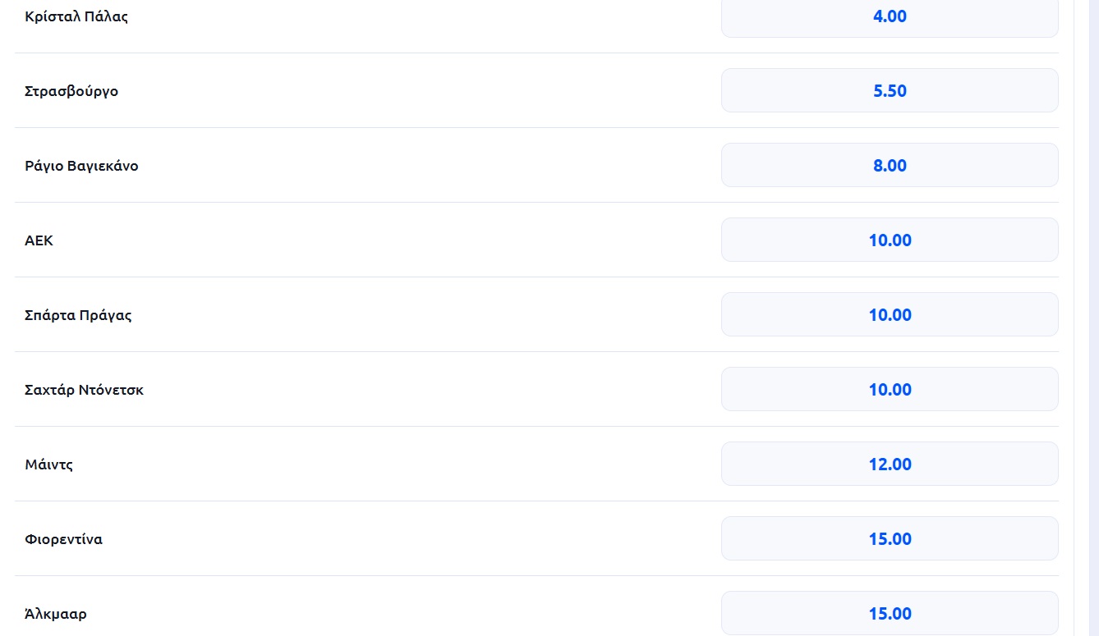Screen dimensions: 1099x636
Task: Bet on ΑΕΚ at 10.00
Action: click(890, 240)
